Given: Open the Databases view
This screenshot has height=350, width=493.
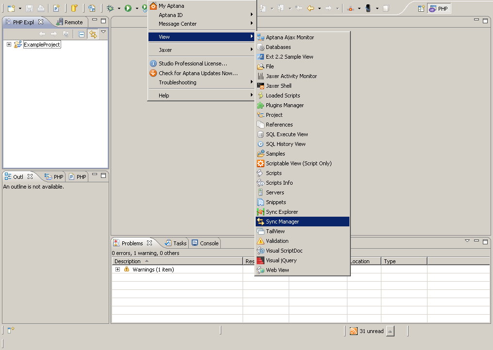Looking at the screenshot, I should click(302, 47).
